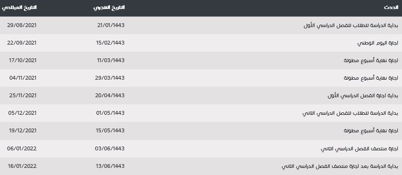The image size is (402, 175).
Task: Click Hijri date 01/05/1443
Action: [111, 113]
